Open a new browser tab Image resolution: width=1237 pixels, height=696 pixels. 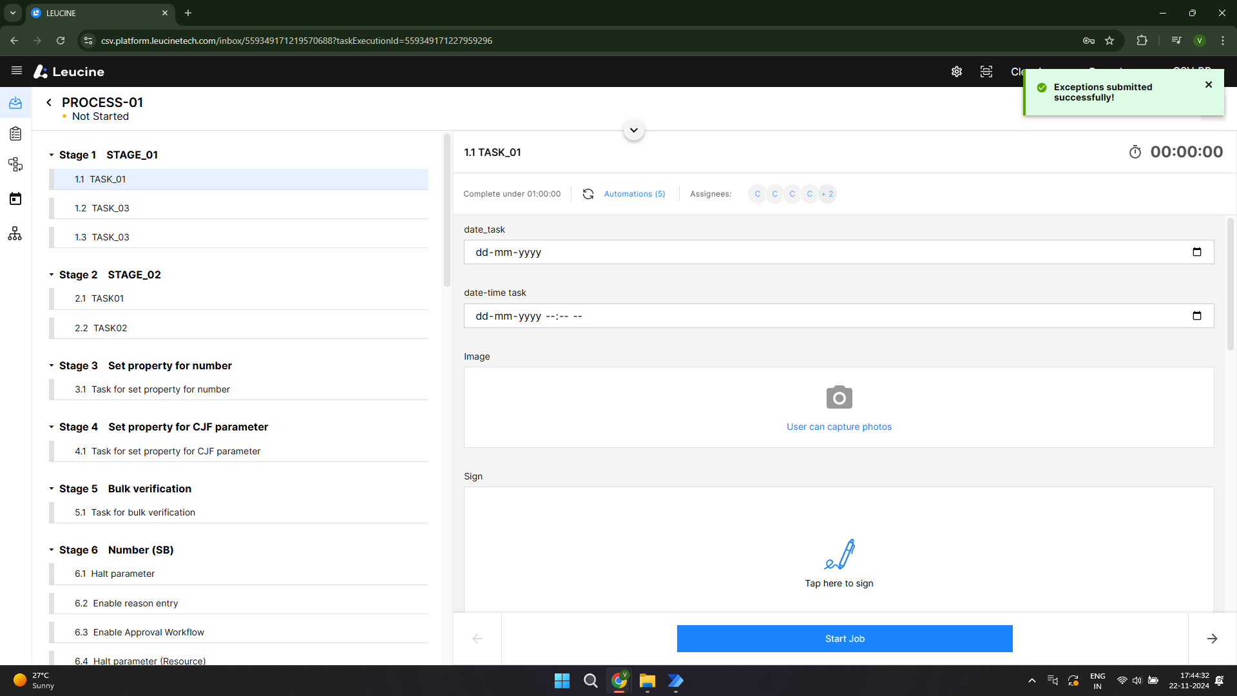(x=188, y=13)
